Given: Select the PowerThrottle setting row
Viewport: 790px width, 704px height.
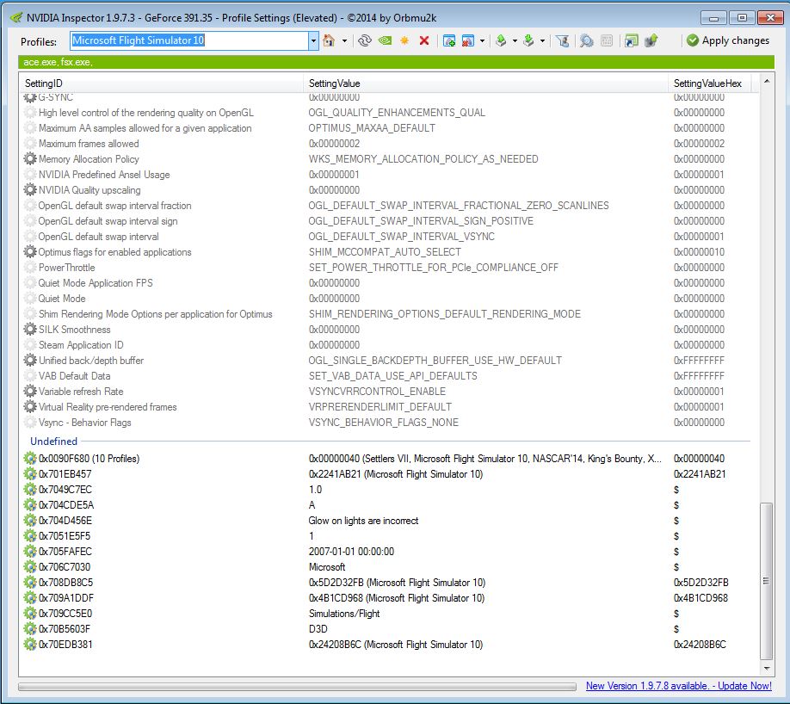Looking at the screenshot, I should pos(389,268).
